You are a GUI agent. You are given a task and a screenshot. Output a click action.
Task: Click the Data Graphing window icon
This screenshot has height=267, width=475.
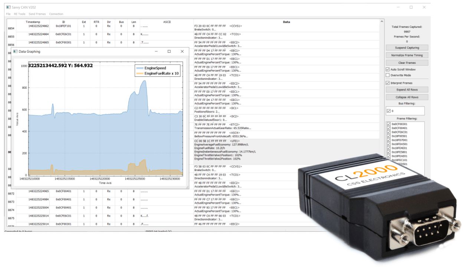pos(15,52)
